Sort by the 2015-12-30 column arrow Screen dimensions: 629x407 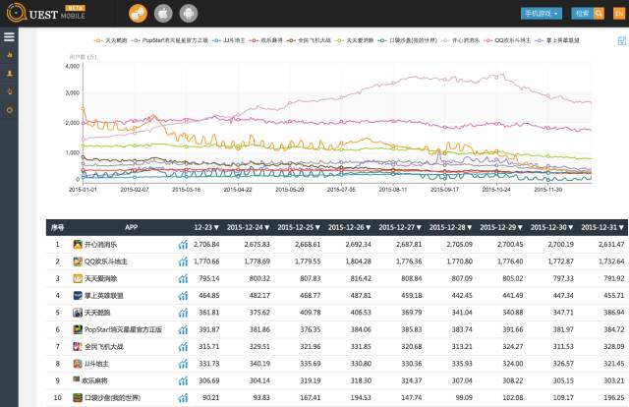pos(570,227)
